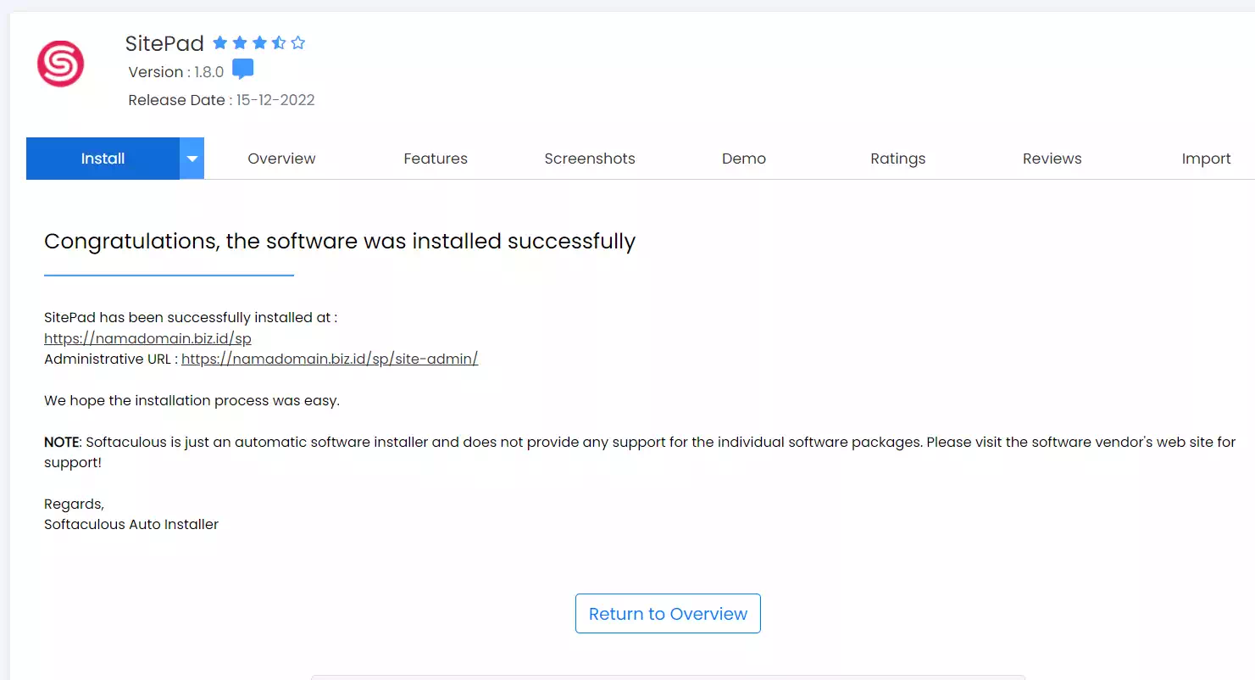1255x680 pixels.
Task: Click the NOTE paragraph about Softaculous
Action: pos(640,452)
